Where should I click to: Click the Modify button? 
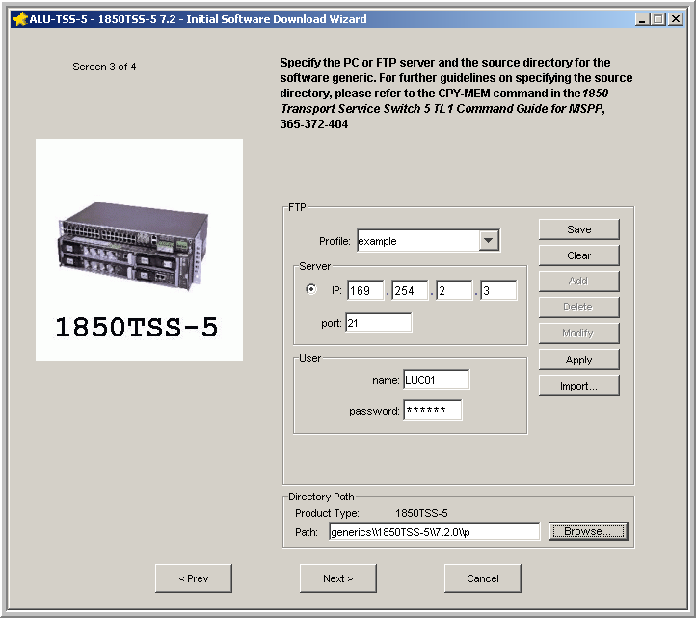[578, 334]
